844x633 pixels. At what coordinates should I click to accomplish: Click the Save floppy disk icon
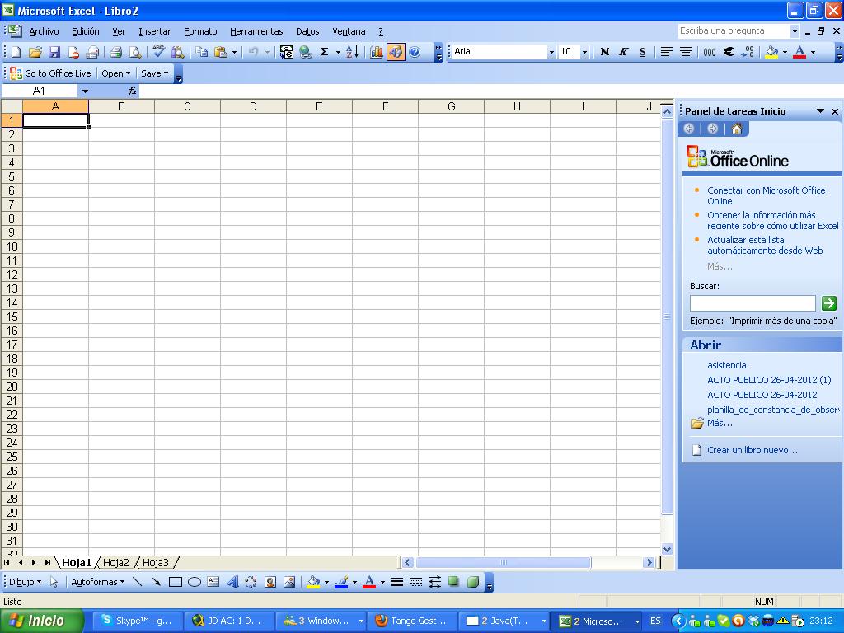54,52
